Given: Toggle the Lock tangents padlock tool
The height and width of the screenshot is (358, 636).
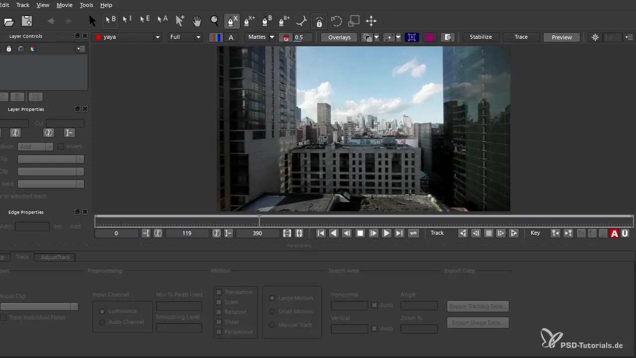Looking at the screenshot, I should click(319, 21).
